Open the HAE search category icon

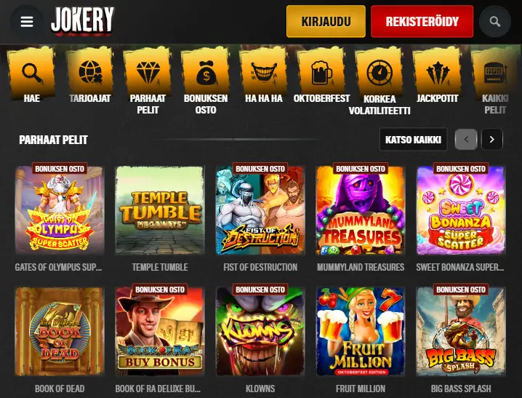coord(32,73)
